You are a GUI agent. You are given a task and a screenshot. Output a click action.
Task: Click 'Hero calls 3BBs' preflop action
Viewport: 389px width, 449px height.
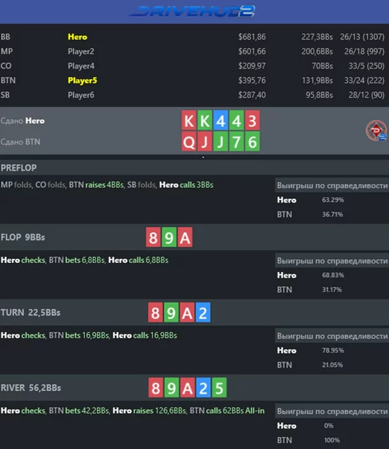click(x=186, y=185)
